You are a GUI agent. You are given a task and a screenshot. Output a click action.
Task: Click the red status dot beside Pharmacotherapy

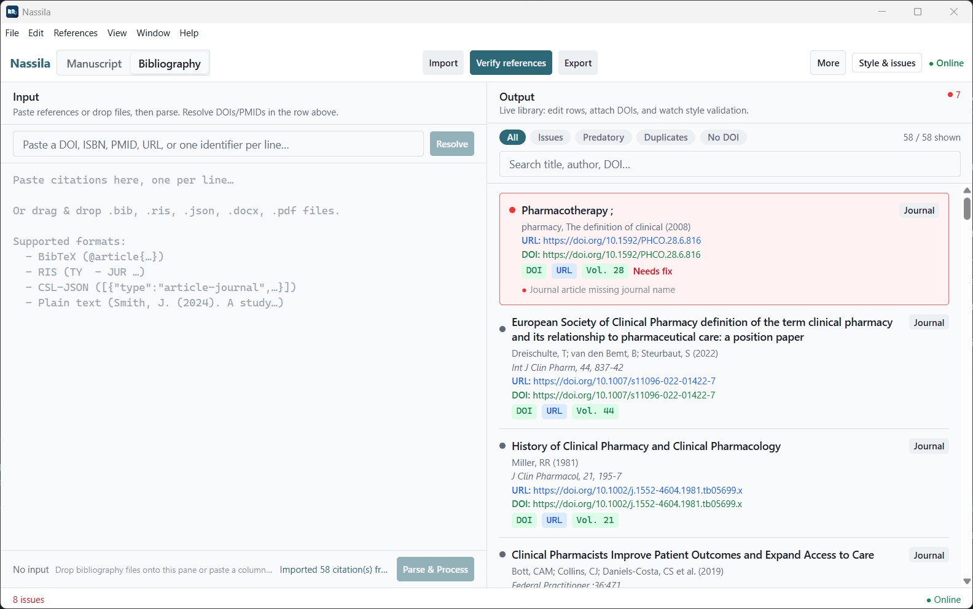pos(512,210)
